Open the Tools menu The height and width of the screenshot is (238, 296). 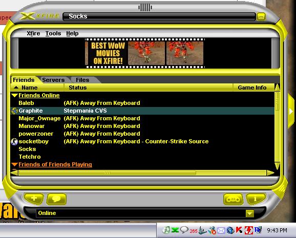coord(53,33)
